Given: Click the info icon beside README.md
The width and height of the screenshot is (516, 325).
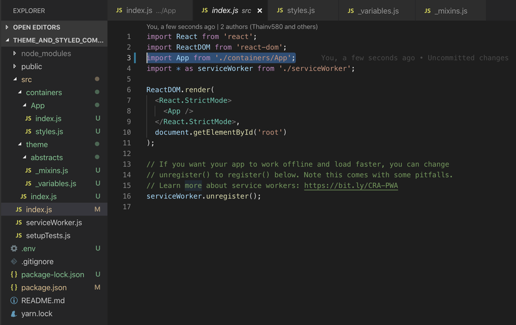Looking at the screenshot, I should (x=14, y=301).
